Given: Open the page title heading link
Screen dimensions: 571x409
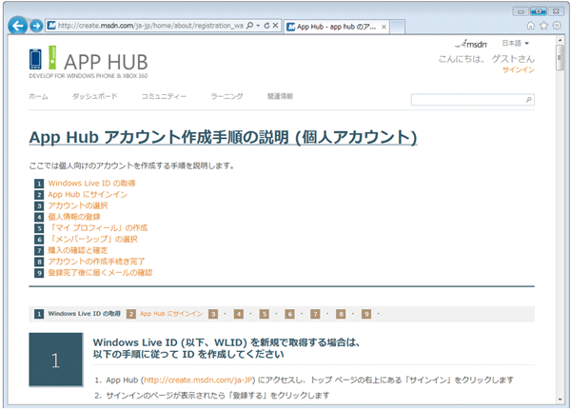Looking at the screenshot, I should tap(223, 138).
